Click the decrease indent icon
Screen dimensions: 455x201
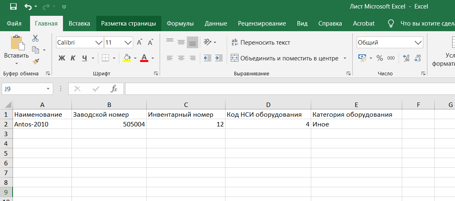[208, 58]
